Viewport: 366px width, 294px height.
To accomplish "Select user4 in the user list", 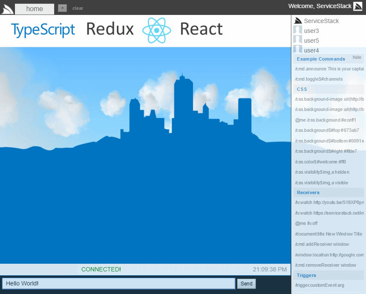I will click(x=311, y=50).
